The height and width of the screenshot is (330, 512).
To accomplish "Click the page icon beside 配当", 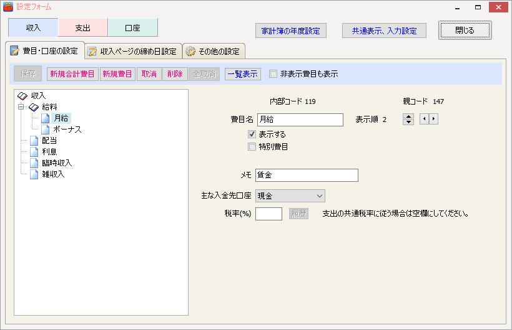I will pyautogui.click(x=34, y=140).
